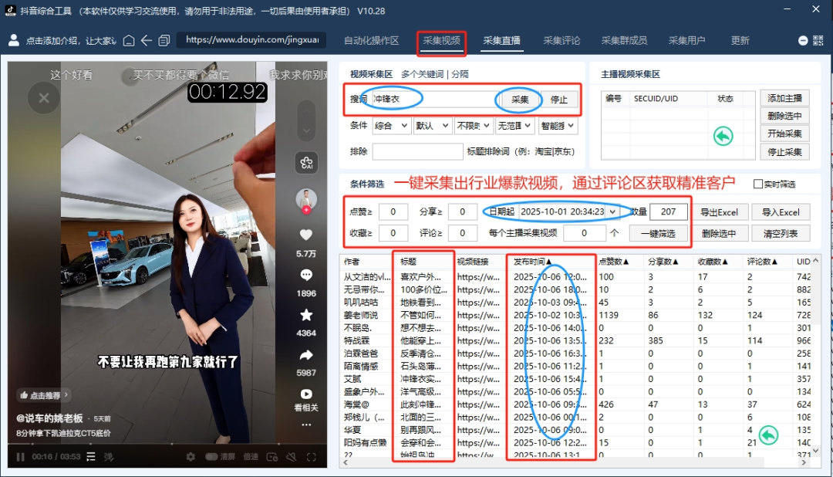The height and width of the screenshot is (477, 833).
Task: Open the QR grid icon in top-right
Action: (818, 40)
